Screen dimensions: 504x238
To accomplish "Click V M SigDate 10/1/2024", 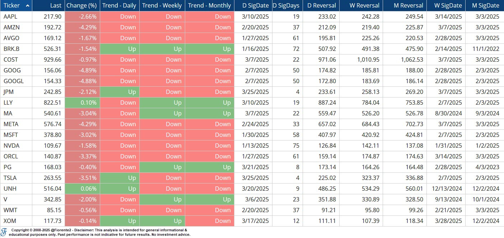I will pyautogui.click(x=485, y=199).
